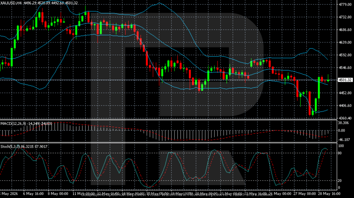Click the 4779.00 price axis label
Screen dimensions: 354x198
(345, 4)
